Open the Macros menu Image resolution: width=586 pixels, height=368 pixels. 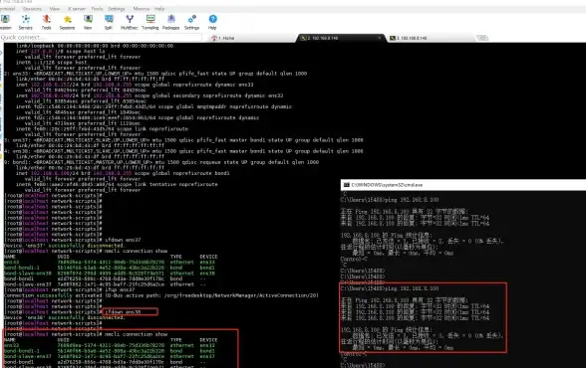[142, 9]
